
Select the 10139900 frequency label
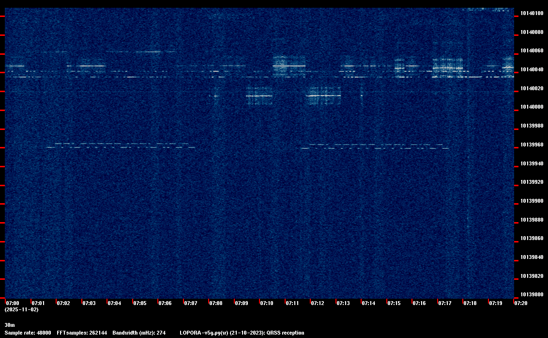click(x=532, y=201)
